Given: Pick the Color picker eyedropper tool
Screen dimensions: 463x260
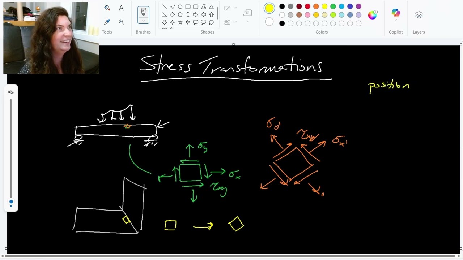Looking at the screenshot, I should (x=107, y=22).
